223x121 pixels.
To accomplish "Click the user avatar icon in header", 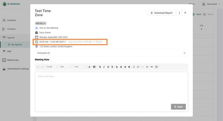I will tap(204, 4).
